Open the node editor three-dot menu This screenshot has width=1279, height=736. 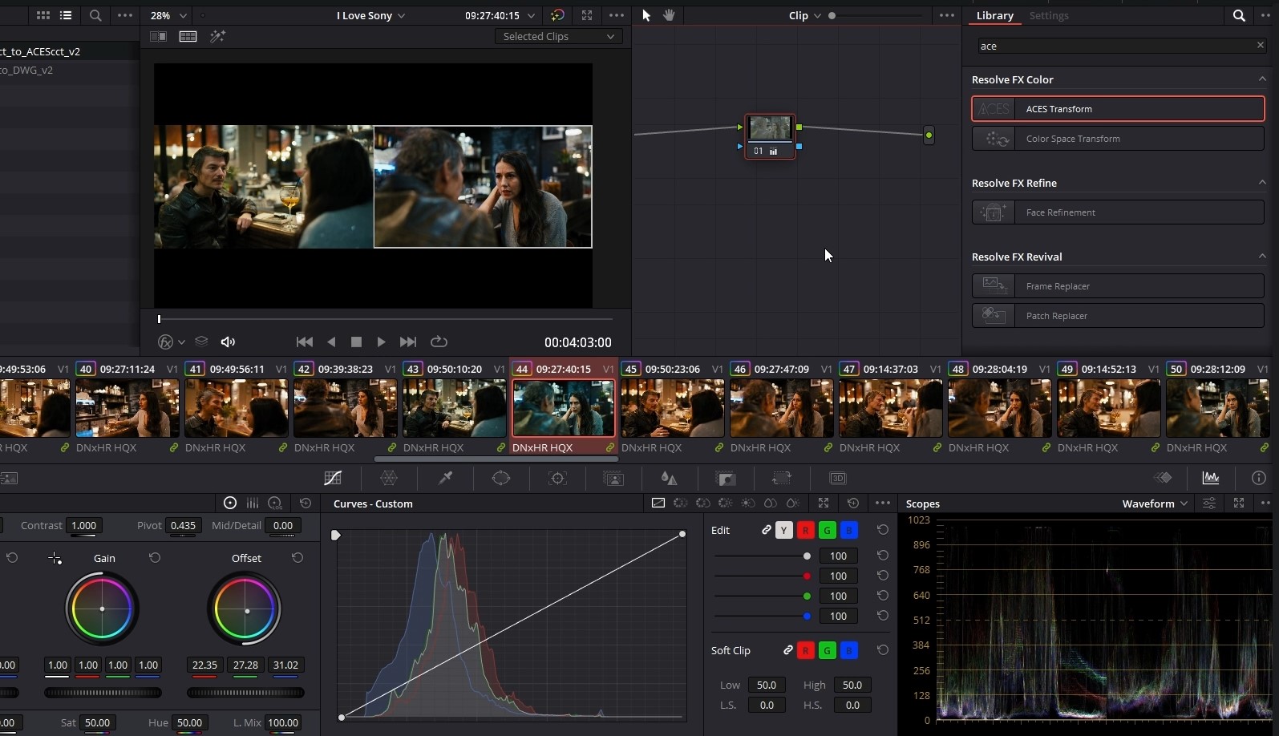(947, 15)
